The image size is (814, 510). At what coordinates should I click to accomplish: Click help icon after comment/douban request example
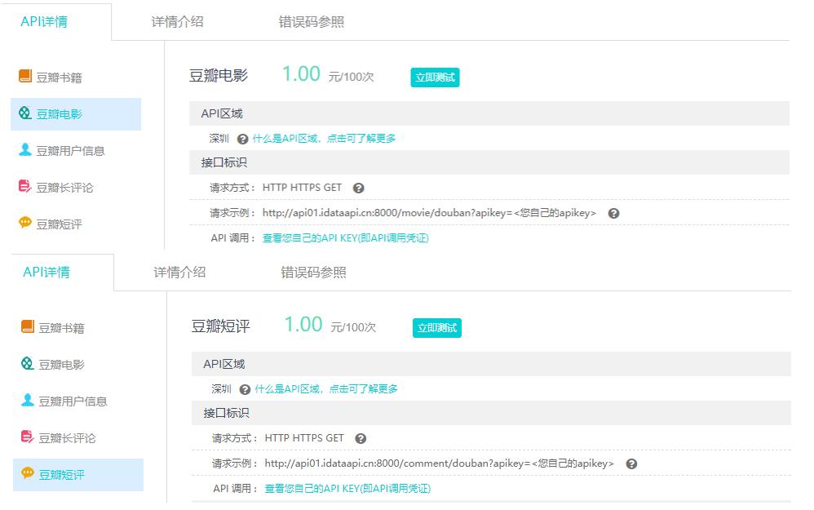click(631, 463)
